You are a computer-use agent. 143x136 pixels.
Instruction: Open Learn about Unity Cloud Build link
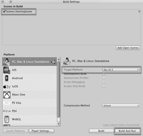point(121,125)
